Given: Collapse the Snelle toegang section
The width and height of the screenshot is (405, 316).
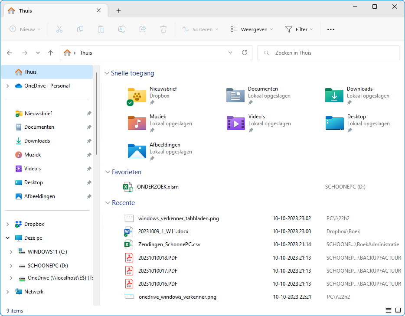Looking at the screenshot, I should [107, 73].
